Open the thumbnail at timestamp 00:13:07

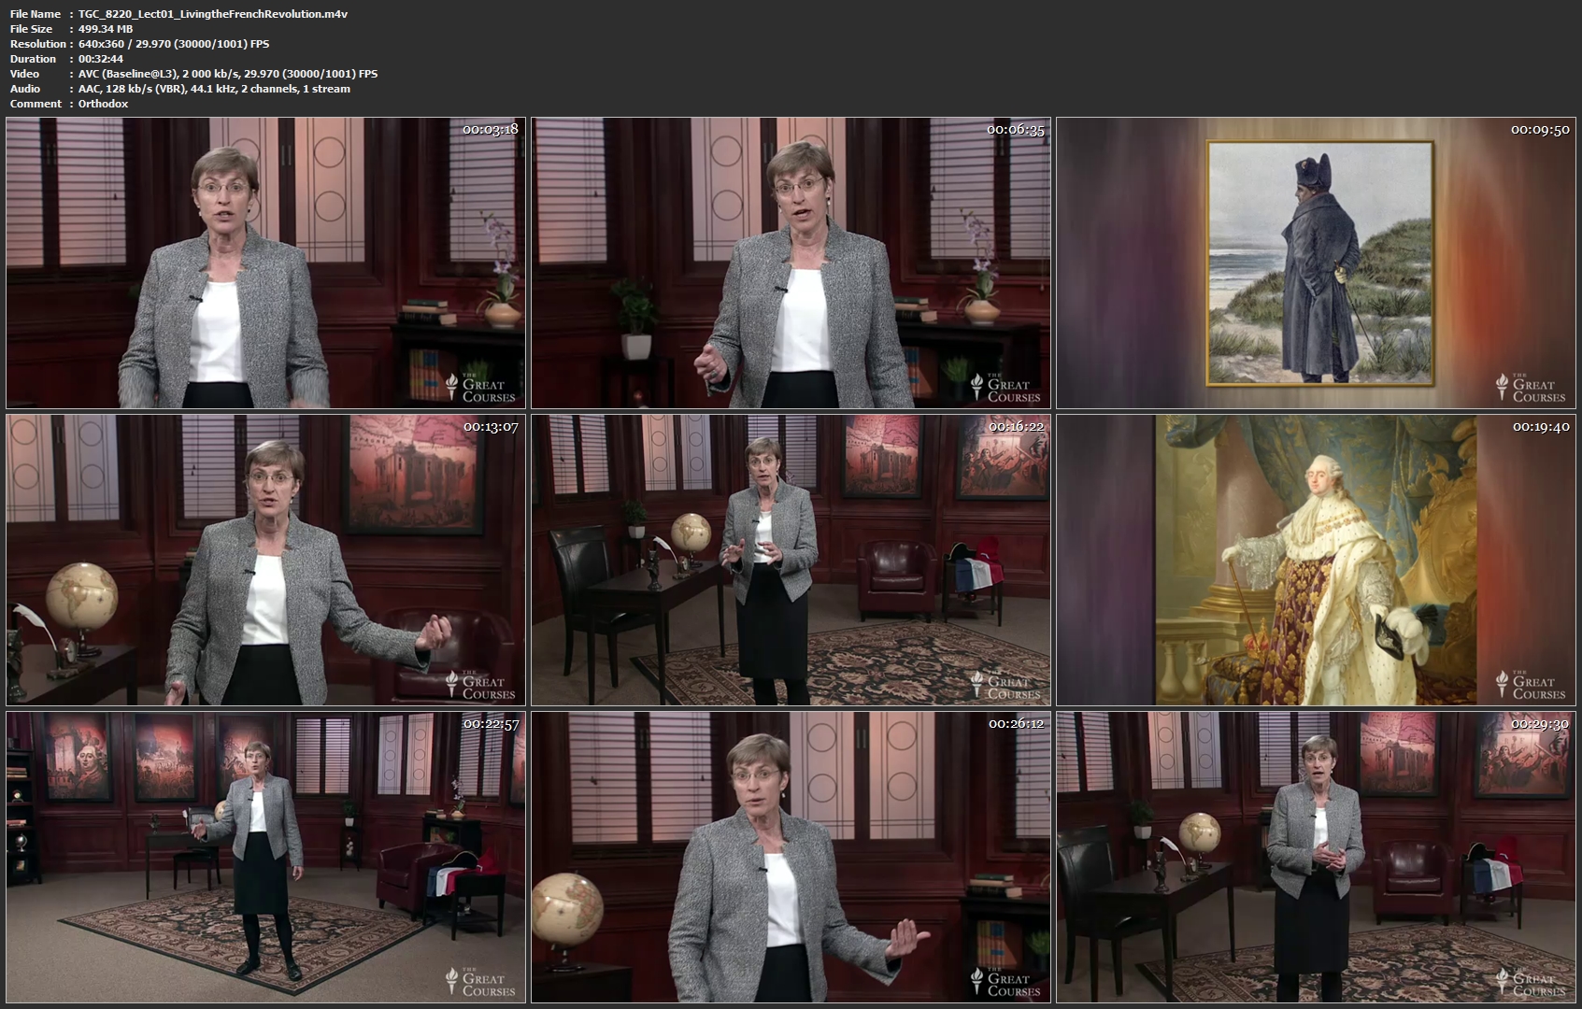tap(265, 560)
